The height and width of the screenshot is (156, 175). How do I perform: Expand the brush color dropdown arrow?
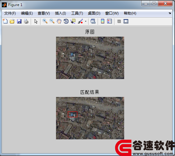coord(86,21)
